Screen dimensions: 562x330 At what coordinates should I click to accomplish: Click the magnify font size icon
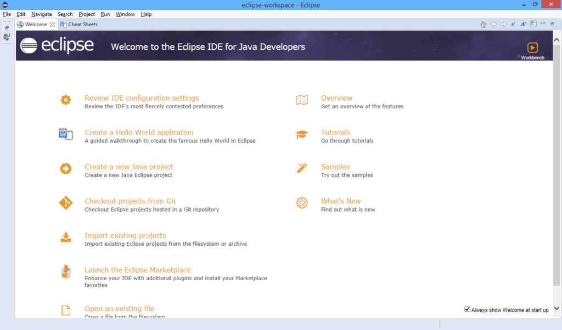[x=523, y=24]
